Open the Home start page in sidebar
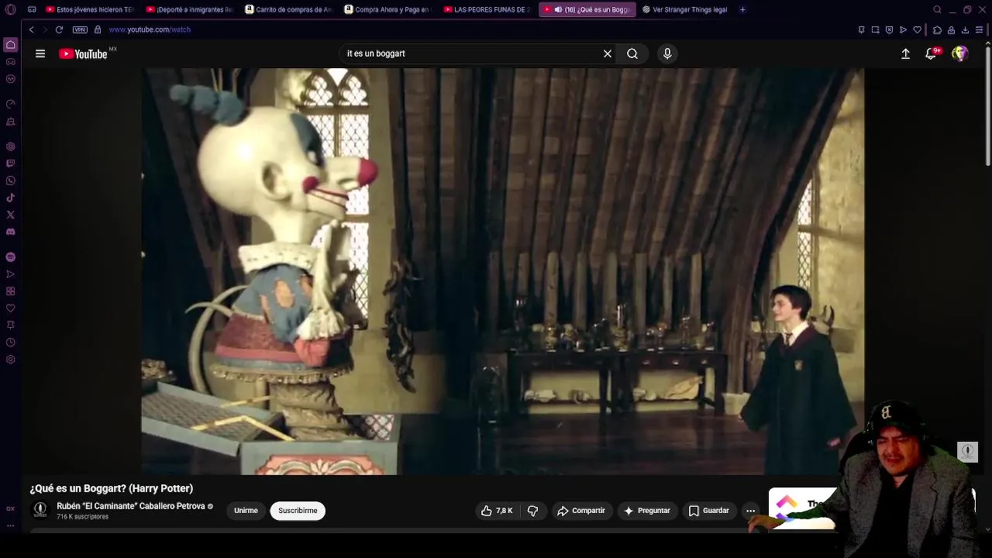 coord(10,45)
